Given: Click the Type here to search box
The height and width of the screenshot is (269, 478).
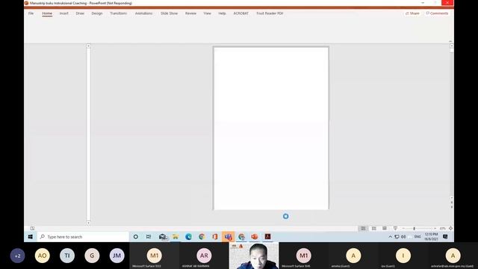Looking at the screenshot, I should [x=83, y=237].
